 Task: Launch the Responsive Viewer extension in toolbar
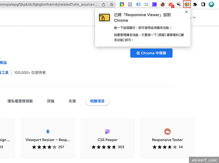pyautogui.click(x=187, y=4)
